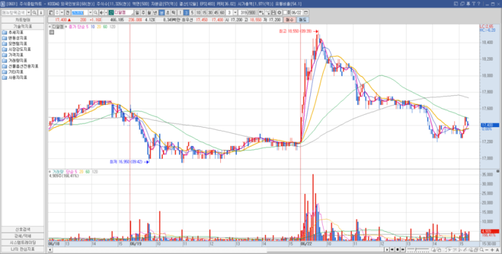The height and width of the screenshot is (254, 502).
Task: Select the second 초 period button
Action: click(168, 12)
